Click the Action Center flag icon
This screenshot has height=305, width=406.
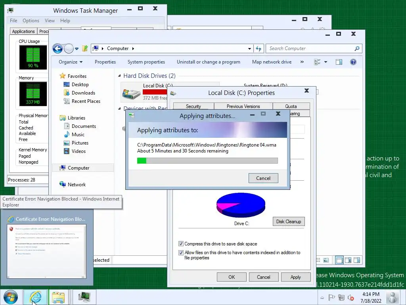331,297
